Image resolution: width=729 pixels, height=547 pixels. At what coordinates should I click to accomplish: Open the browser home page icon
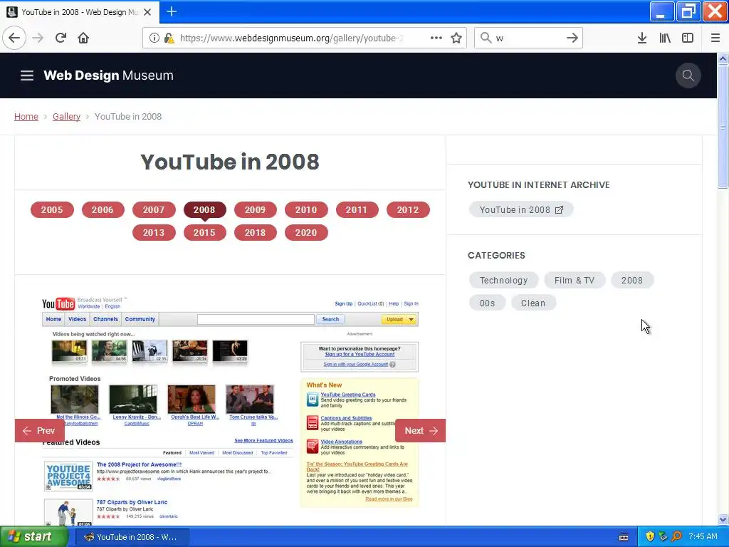[83, 38]
